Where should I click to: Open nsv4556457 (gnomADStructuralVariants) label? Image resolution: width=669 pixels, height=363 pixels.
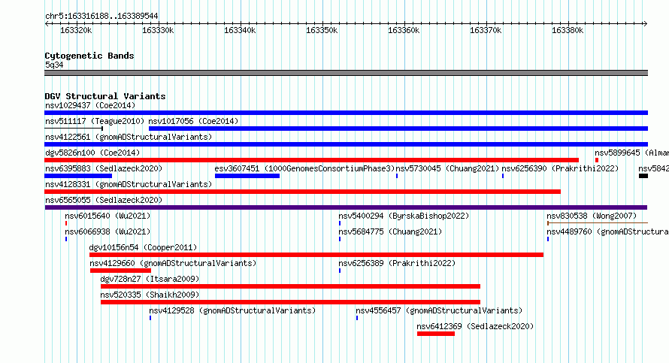pos(439,310)
